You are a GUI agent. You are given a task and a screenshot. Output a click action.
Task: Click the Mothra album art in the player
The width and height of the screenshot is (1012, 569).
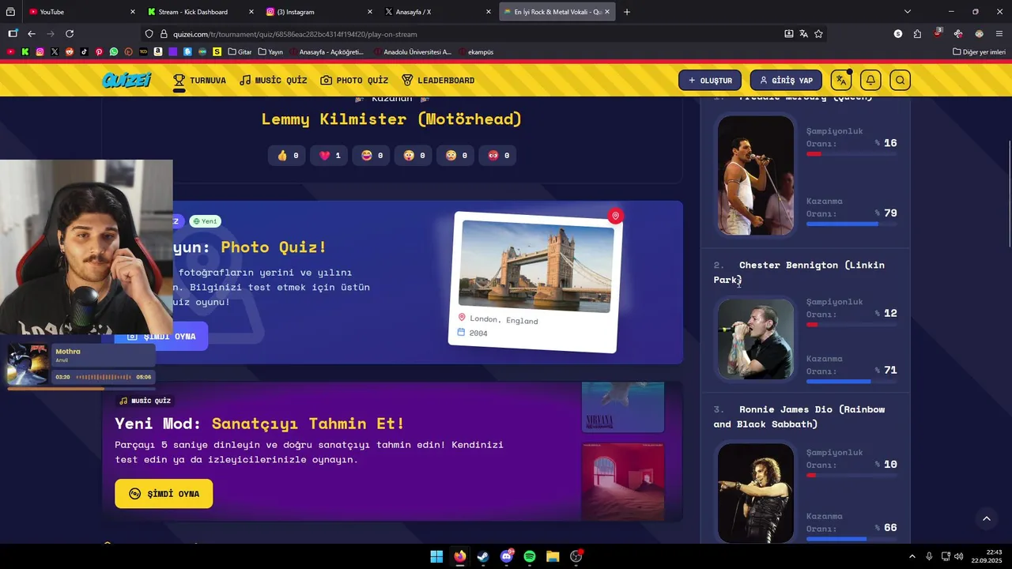pos(28,364)
